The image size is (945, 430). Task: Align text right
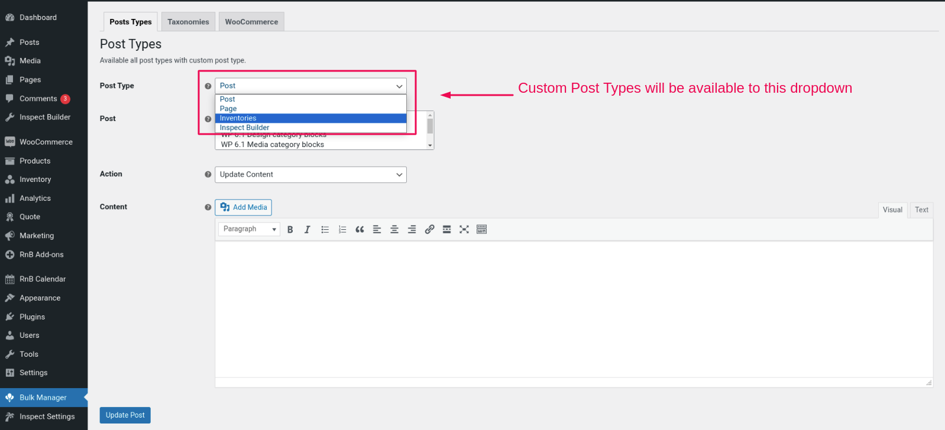412,230
